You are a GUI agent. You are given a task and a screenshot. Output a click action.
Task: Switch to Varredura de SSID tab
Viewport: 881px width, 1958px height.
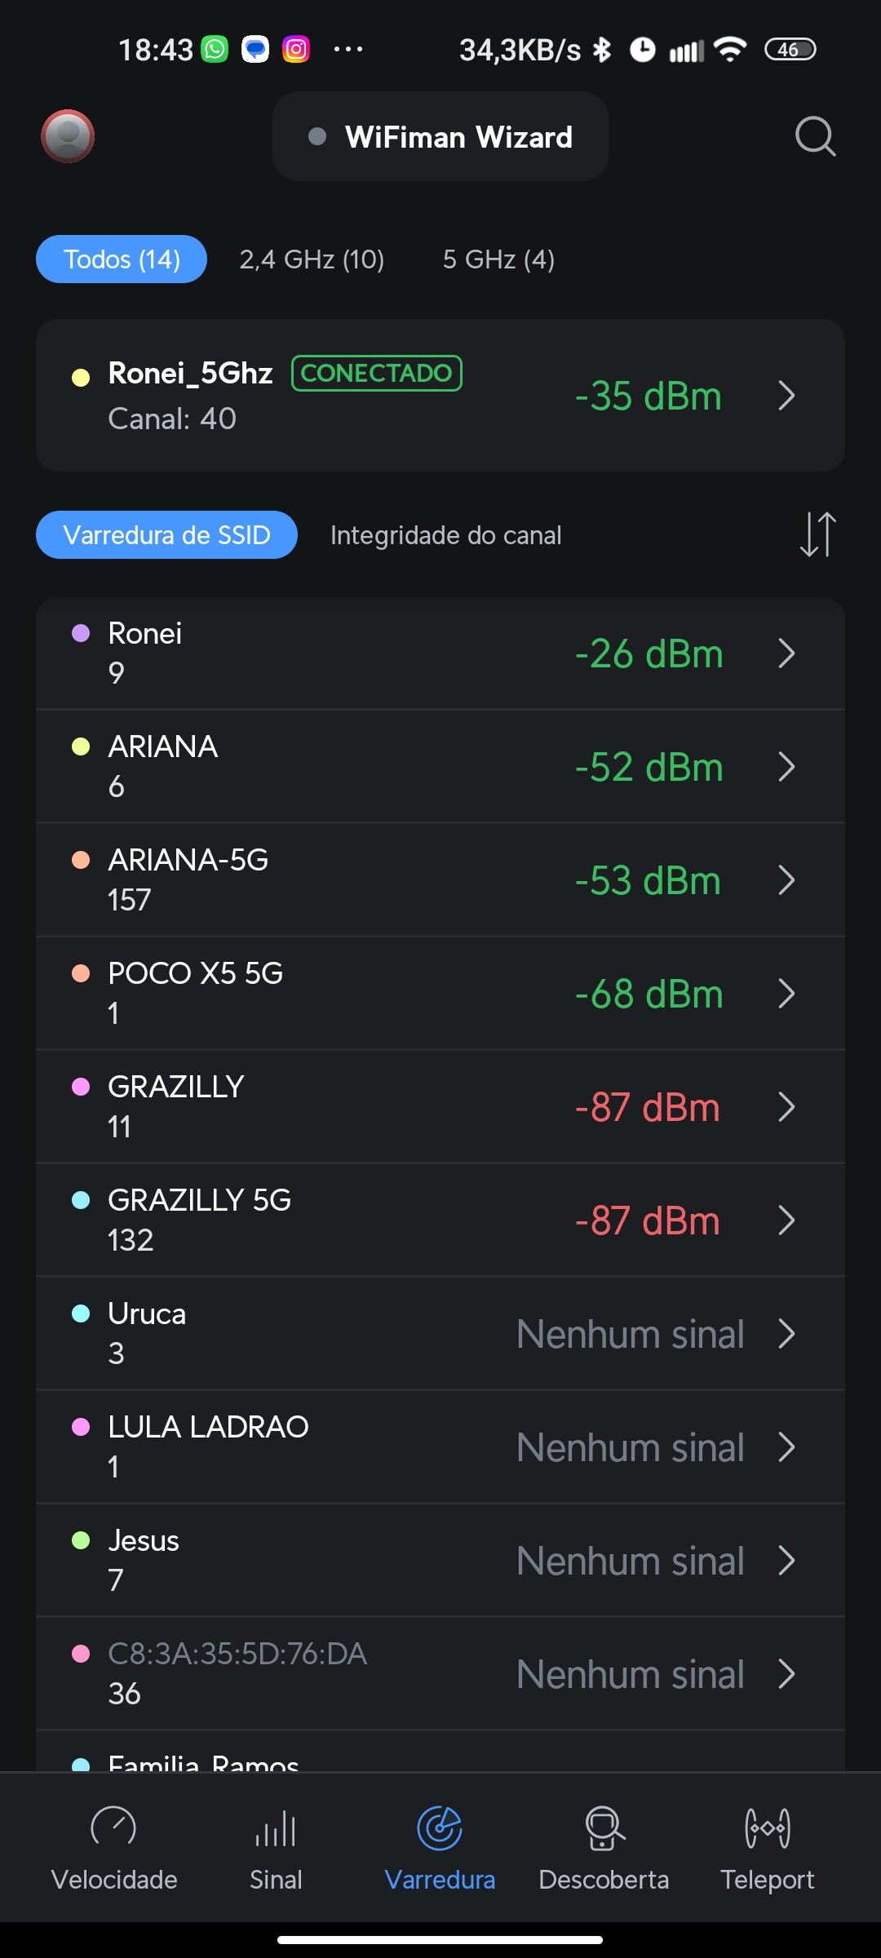pyautogui.click(x=166, y=535)
